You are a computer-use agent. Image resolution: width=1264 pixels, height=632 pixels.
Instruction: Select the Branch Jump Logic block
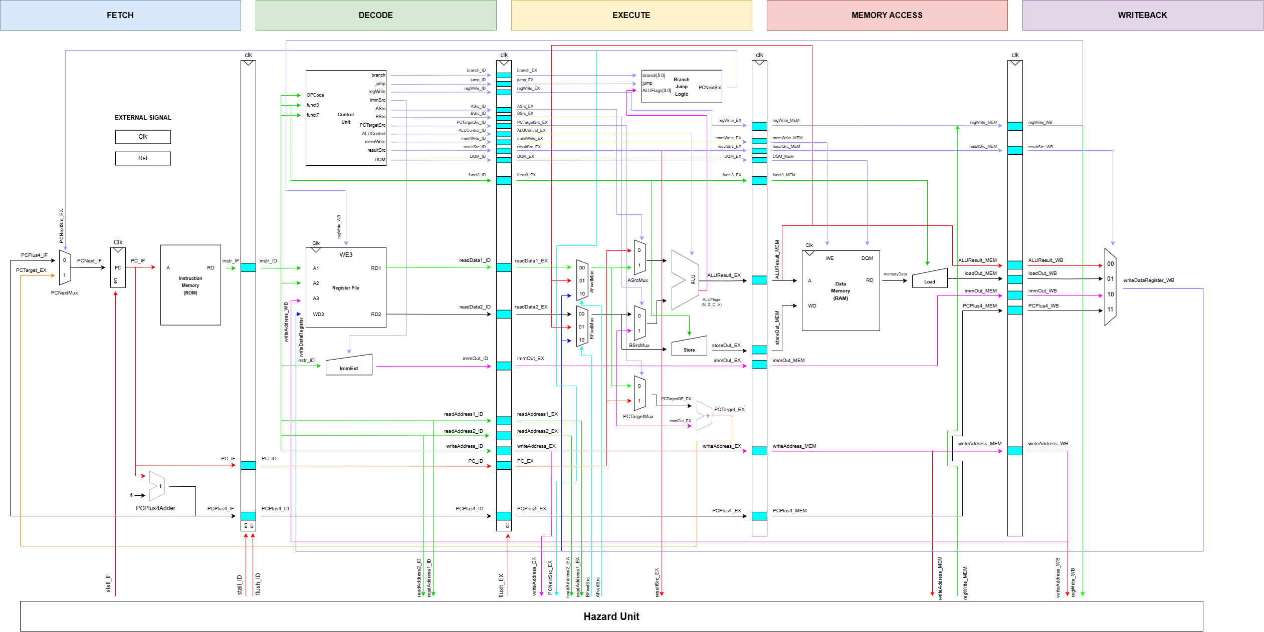click(x=682, y=87)
